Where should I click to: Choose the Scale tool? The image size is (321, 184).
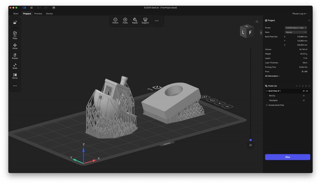[15, 66]
